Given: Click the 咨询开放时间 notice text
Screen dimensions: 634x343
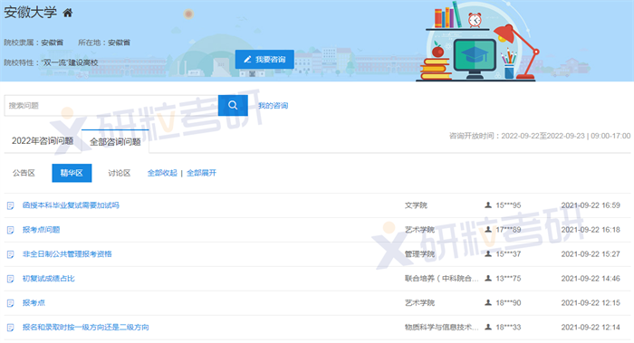Looking at the screenshot, I should [540, 136].
